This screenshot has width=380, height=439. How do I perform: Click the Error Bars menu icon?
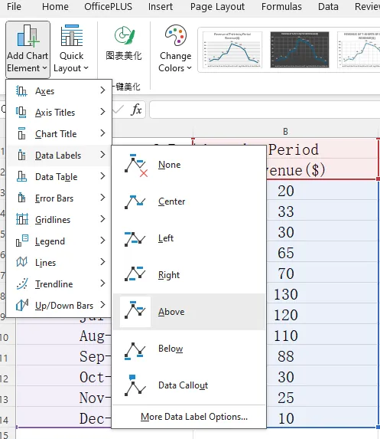[x=21, y=198]
